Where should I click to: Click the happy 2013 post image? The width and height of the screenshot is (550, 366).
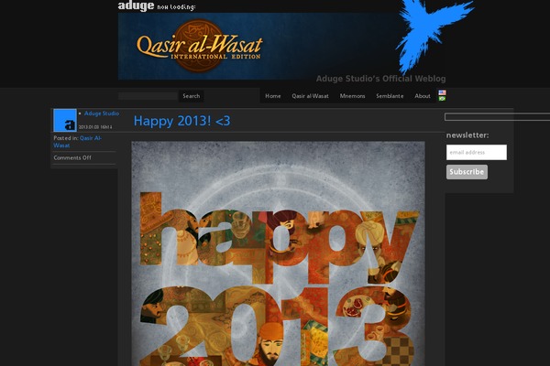tap(278, 253)
